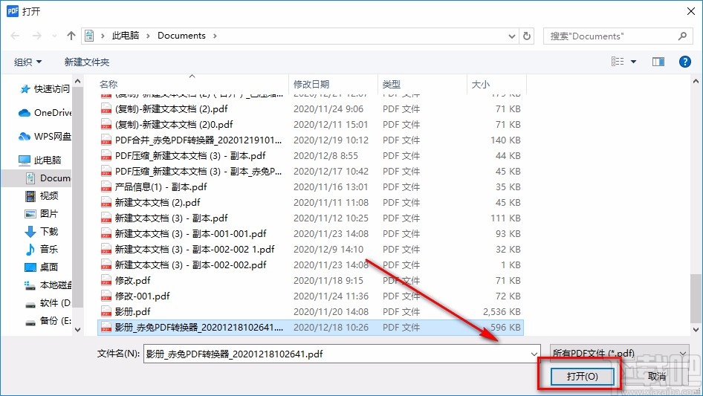Click PDF icon of 修改.pdf
Screen dimensions: 703x396
coord(106,280)
